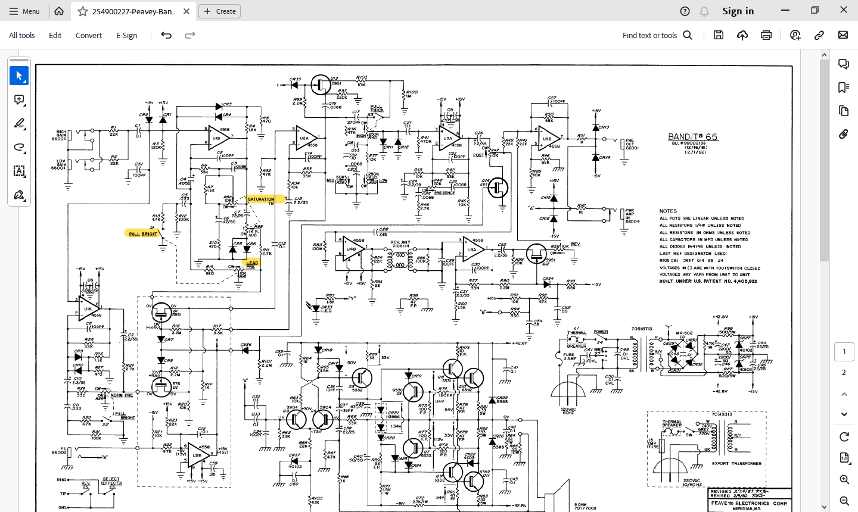This screenshot has height=512, width=858.
Task: Click the EXPORT TRANSFORMER label
Action: click(x=736, y=463)
